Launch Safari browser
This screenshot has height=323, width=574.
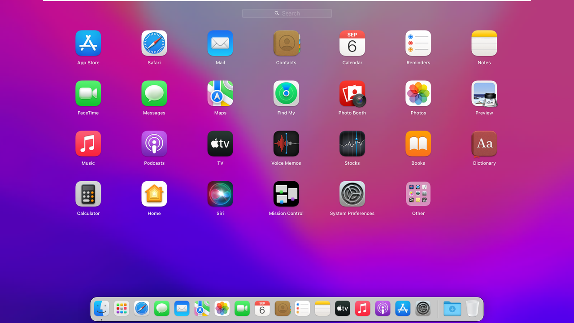point(154,44)
